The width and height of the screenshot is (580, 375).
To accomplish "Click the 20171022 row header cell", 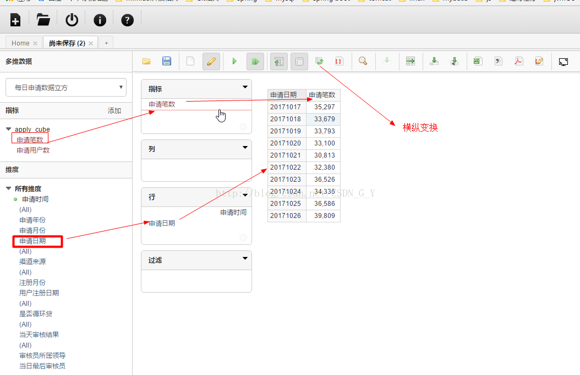I will point(287,167).
